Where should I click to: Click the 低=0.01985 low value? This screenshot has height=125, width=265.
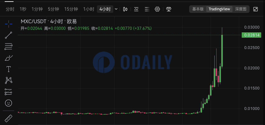pos(78,29)
